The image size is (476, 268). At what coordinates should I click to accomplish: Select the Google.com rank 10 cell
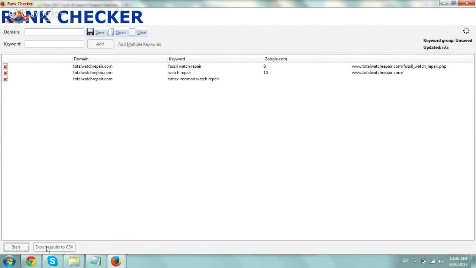coord(266,73)
